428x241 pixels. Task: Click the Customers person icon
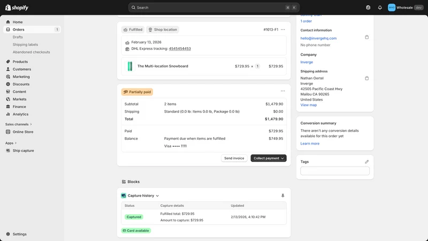[8, 69]
